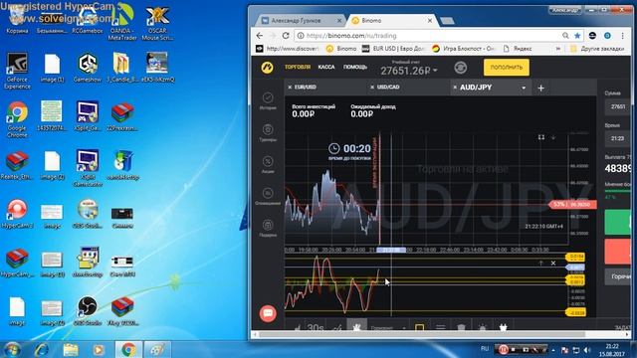
Task: Reload the Binomo page
Action: [286, 36]
